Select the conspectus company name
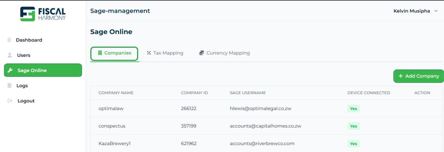444x152 pixels. [x=112, y=126]
